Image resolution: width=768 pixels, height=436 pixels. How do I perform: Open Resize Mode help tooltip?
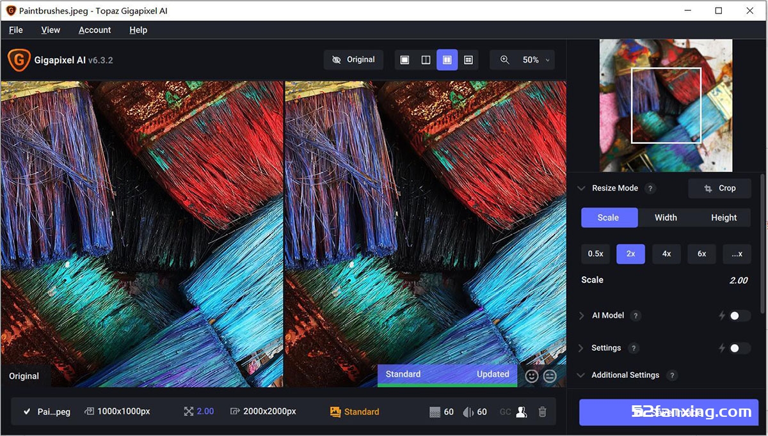pyautogui.click(x=650, y=189)
